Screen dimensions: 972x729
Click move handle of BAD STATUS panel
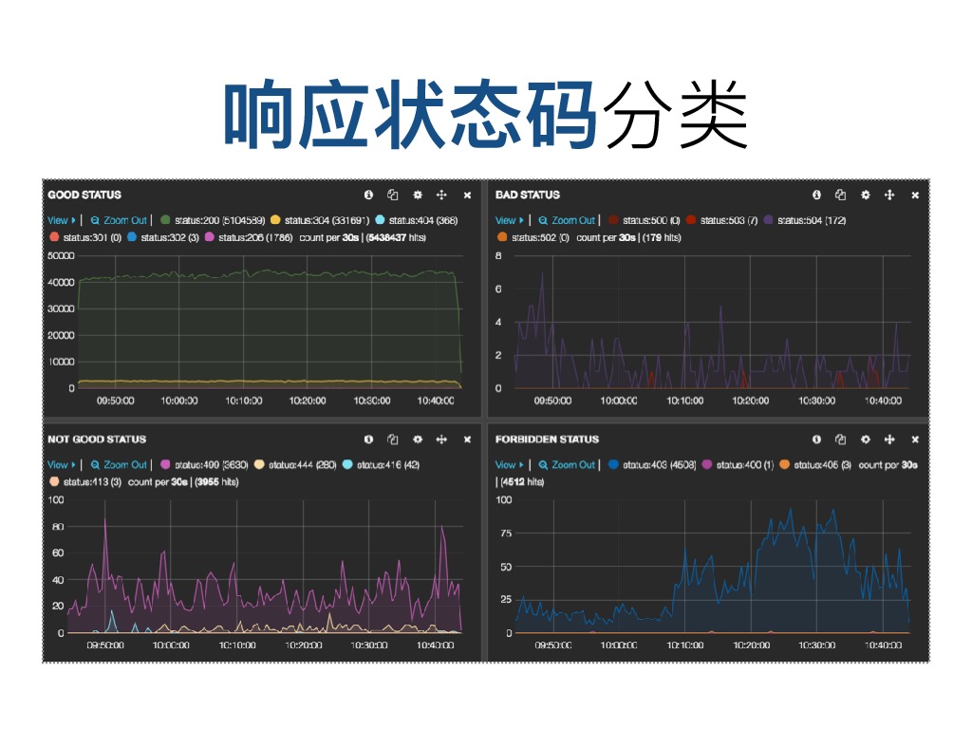coord(888,195)
